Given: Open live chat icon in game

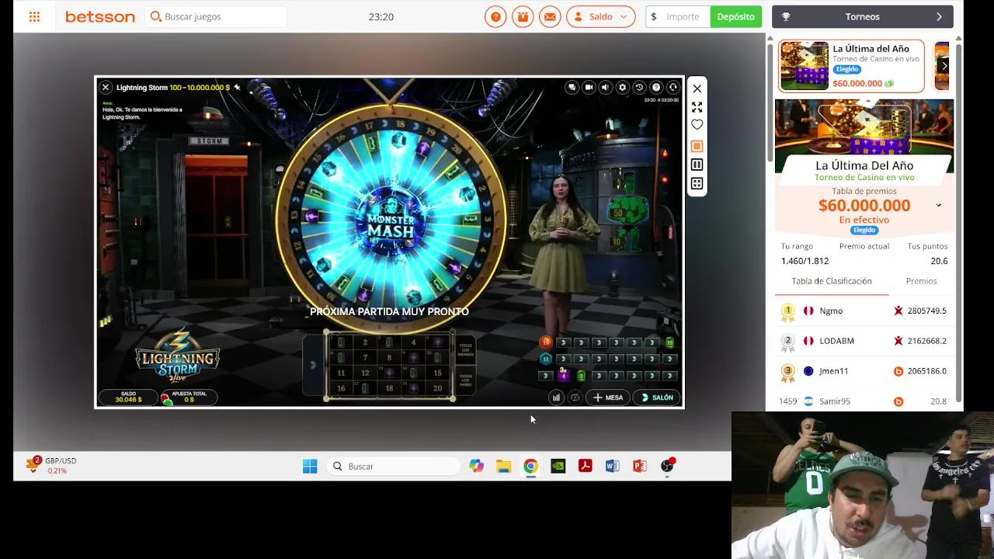Looking at the screenshot, I should pyautogui.click(x=572, y=88).
